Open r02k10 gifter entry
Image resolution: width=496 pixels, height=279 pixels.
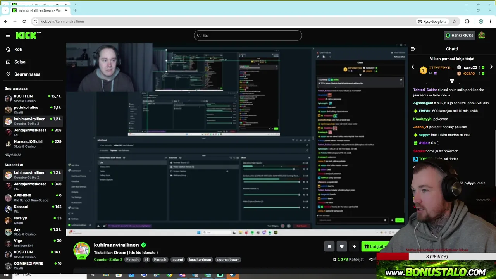[x=471, y=74]
